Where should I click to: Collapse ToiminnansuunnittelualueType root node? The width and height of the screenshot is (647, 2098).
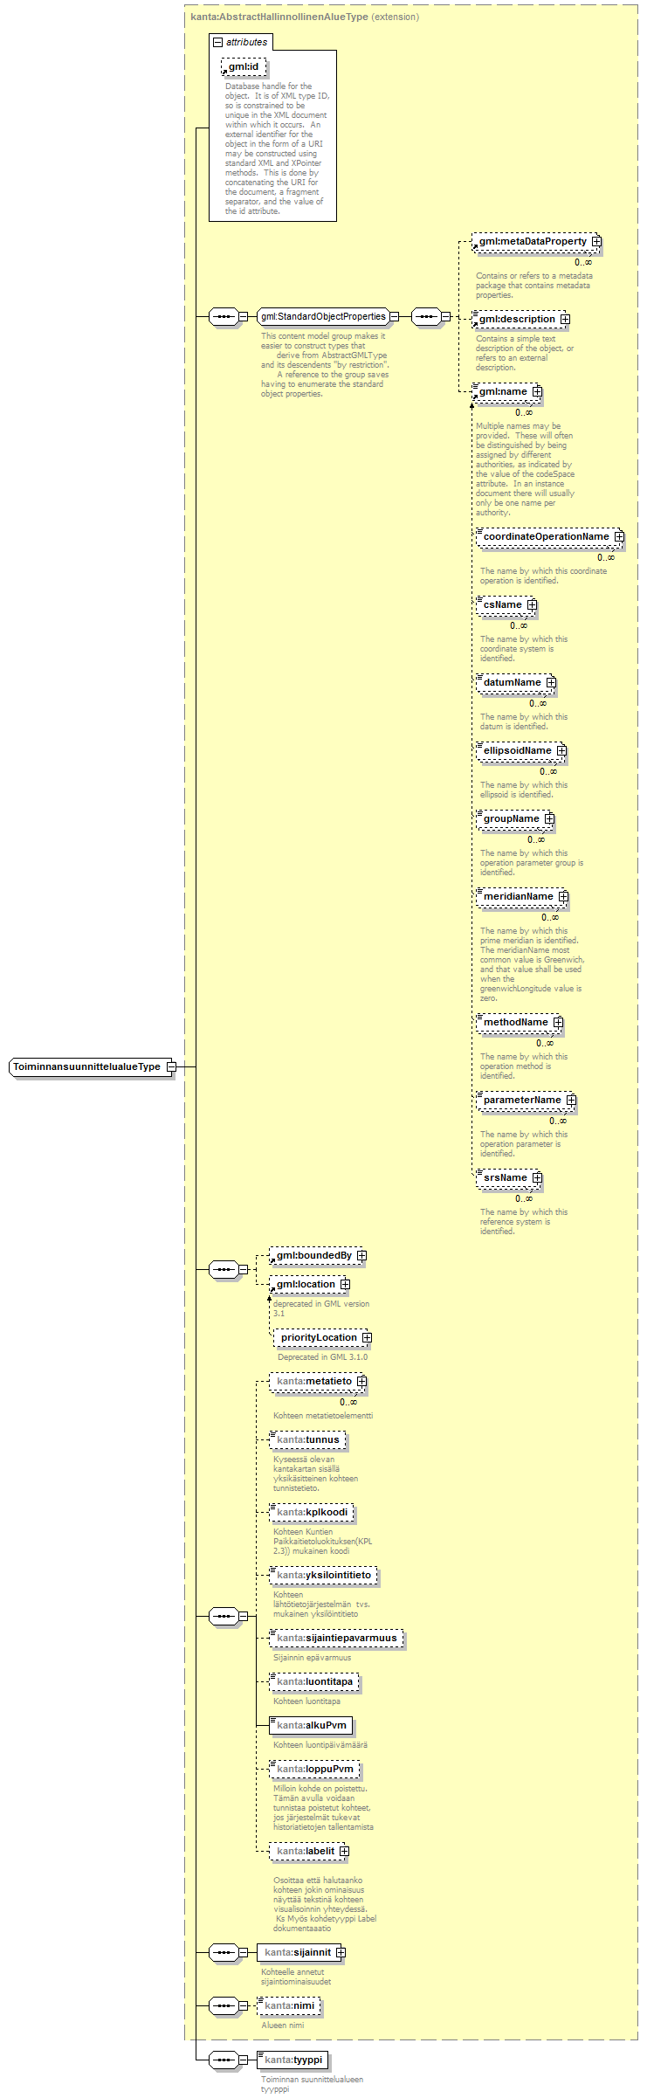point(171,1066)
